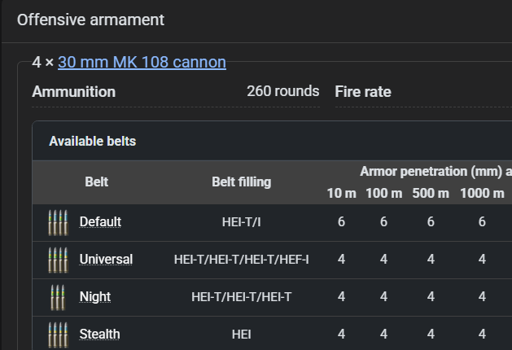The height and width of the screenshot is (350, 512).
Task: Select the Default belt name
Action: click(100, 222)
